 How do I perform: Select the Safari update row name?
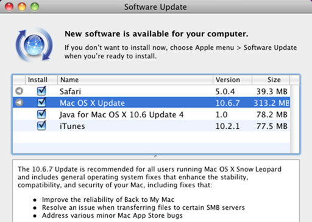click(x=70, y=91)
